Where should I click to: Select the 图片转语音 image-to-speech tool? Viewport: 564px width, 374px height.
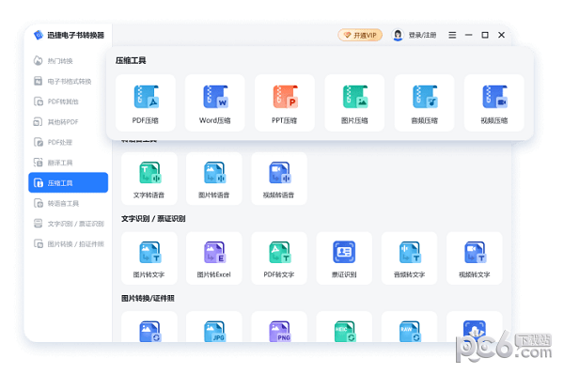click(x=214, y=179)
